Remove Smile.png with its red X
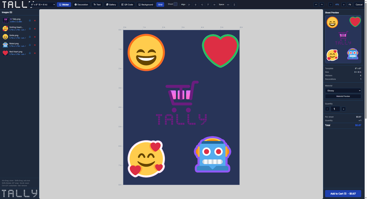The height and width of the screenshot is (199, 367). click(x=35, y=37)
